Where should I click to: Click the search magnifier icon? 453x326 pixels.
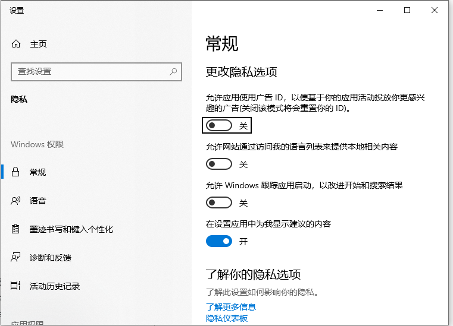(x=173, y=71)
